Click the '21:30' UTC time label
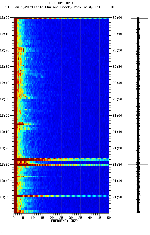Viewport: 150px width, 235px height. click(117, 165)
